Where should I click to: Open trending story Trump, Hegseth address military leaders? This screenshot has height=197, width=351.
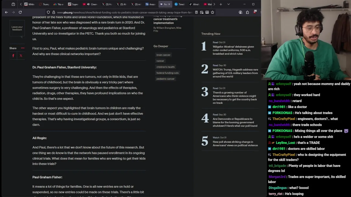235,73
